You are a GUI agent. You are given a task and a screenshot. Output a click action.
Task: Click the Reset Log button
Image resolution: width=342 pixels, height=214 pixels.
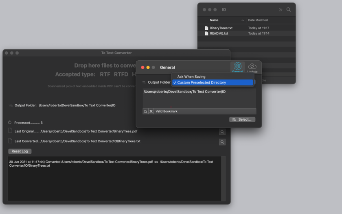pyautogui.click(x=20, y=151)
